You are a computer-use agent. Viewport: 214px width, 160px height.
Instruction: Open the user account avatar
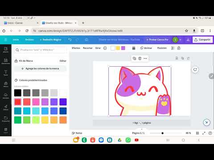(x=175, y=40)
